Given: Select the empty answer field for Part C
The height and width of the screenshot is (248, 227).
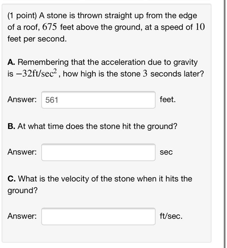Looking at the screenshot, I should [x=98, y=216].
